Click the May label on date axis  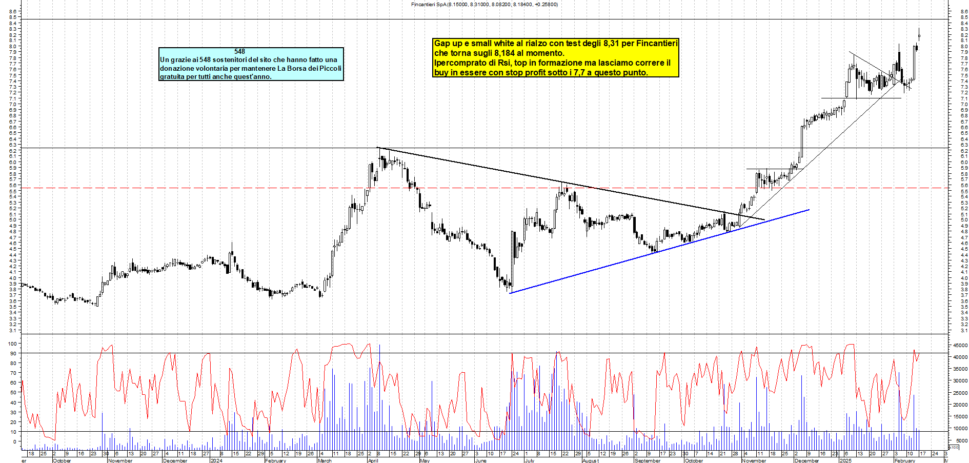425,460
